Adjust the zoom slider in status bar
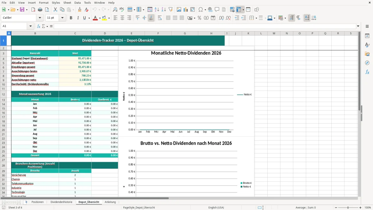 point(348,208)
